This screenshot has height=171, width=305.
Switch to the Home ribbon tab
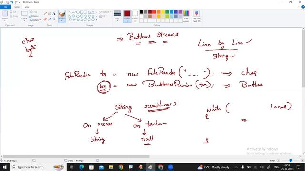17,7
